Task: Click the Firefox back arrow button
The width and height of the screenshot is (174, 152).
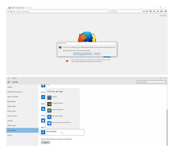Action: [8, 11]
